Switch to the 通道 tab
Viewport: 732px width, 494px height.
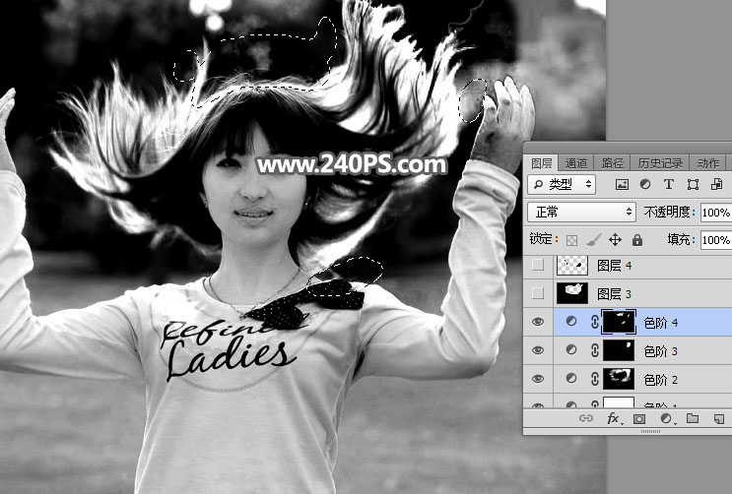pyautogui.click(x=576, y=163)
